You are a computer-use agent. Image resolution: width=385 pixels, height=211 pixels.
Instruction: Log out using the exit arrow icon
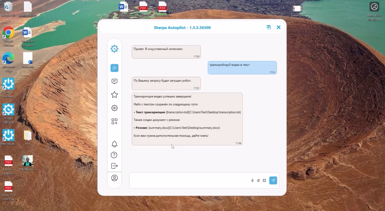tap(114, 166)
